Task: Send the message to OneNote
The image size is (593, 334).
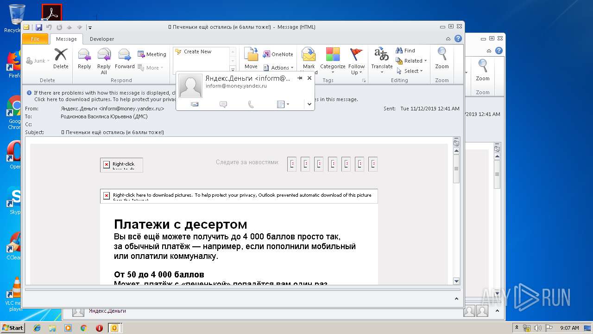Action: (278, 54)
